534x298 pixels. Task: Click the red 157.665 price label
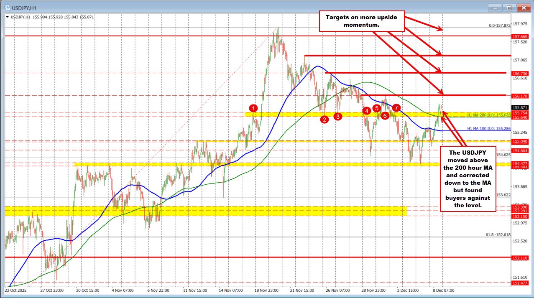point(520,36)
